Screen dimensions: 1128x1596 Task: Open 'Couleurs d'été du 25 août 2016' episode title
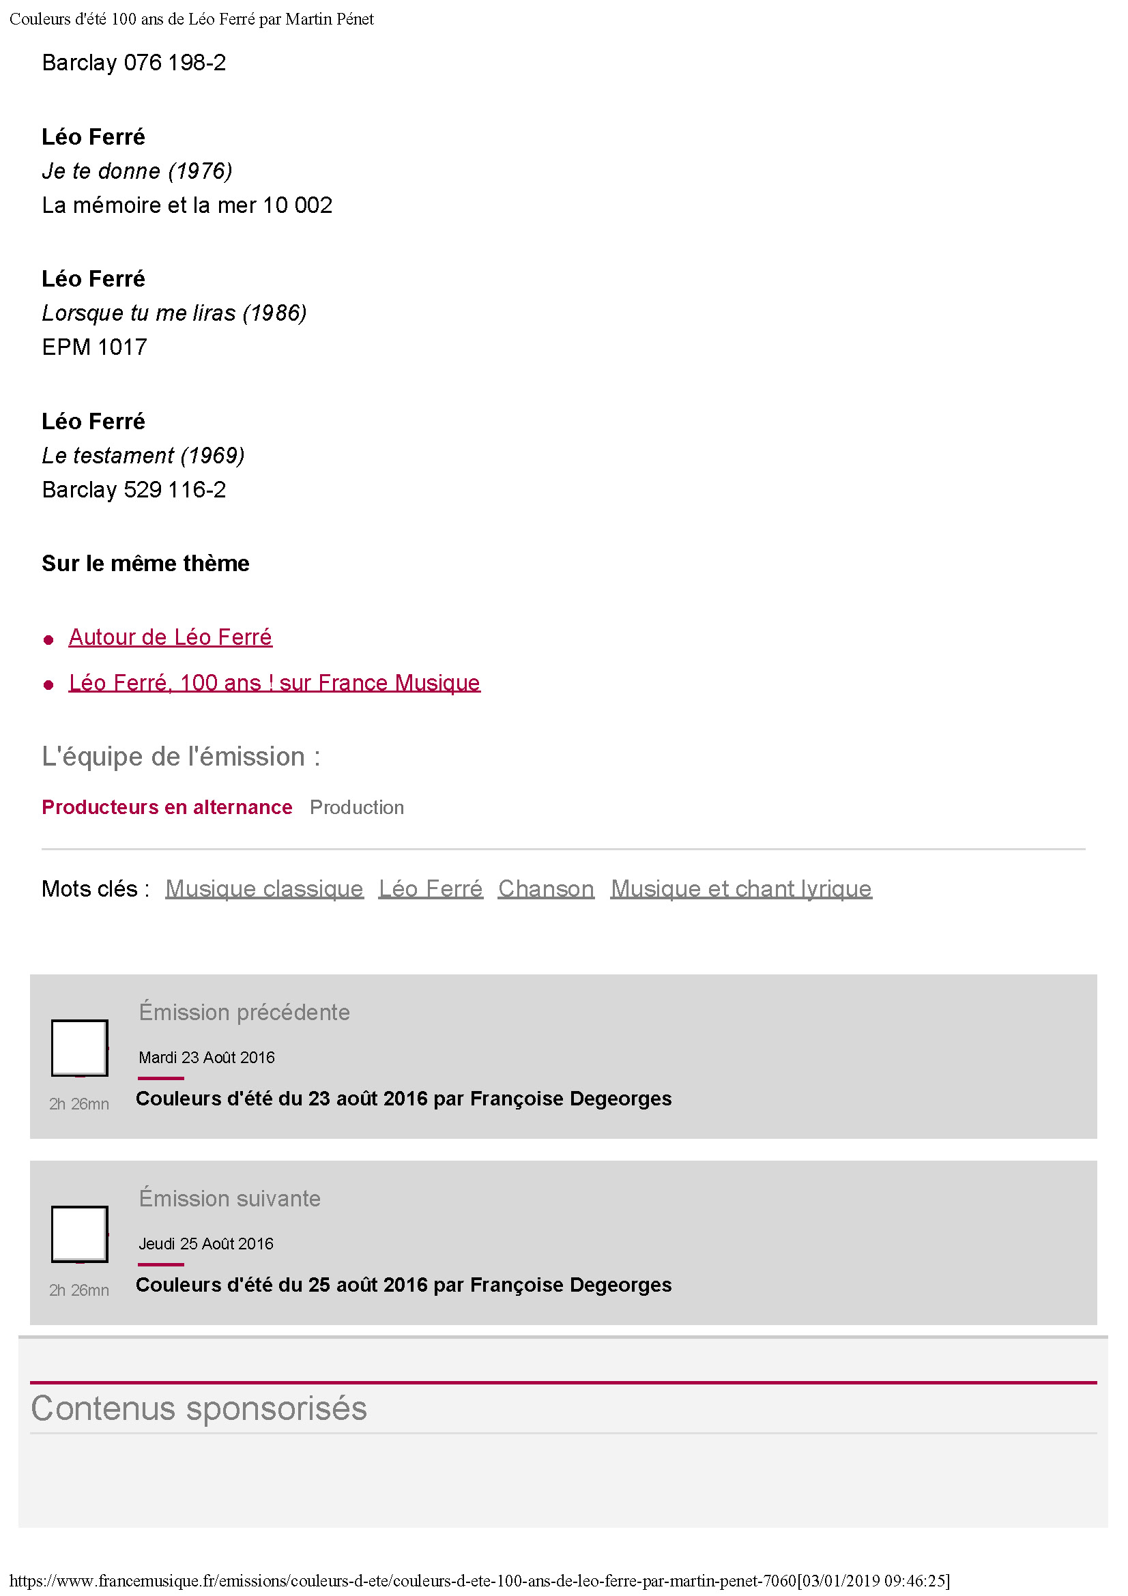click(x=403, y=1285)
